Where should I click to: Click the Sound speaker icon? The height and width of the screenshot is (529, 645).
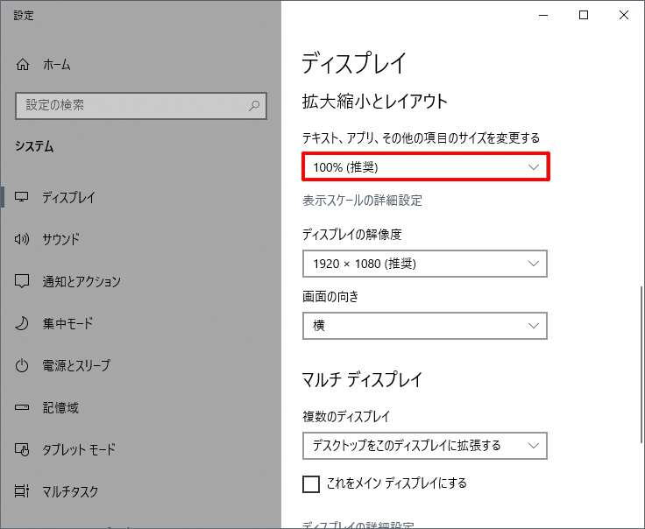pyautogui.click(x=23, y=239)
